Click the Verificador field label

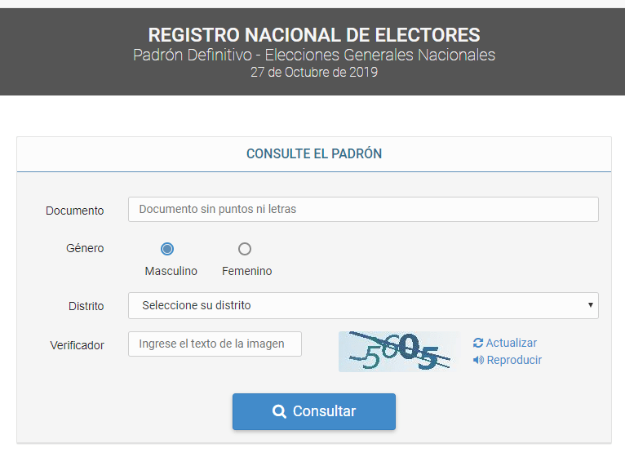pyautogui.click(x=78, y=345)
